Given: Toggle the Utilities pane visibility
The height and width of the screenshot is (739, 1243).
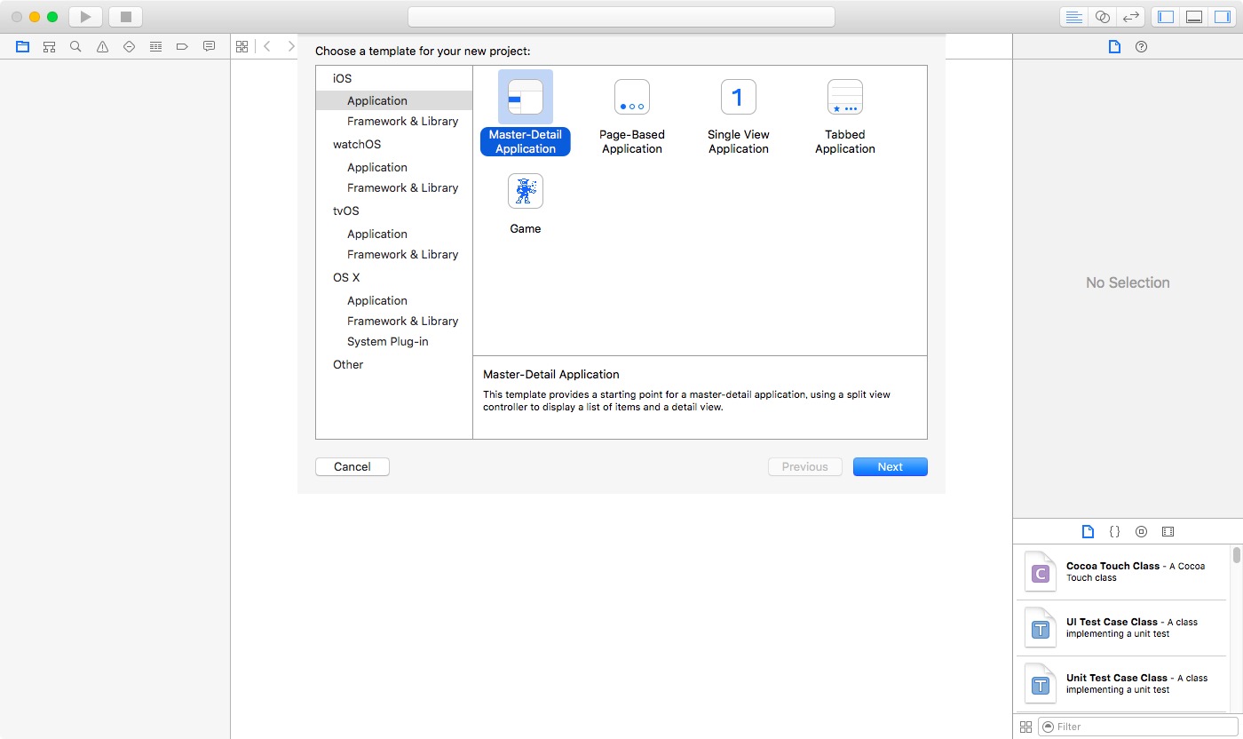Looking at the screenshot, I should click(1222, 17).
